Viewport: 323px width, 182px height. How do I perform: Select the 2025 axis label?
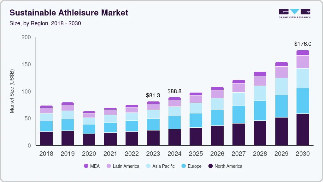click(x=196, y=154)
